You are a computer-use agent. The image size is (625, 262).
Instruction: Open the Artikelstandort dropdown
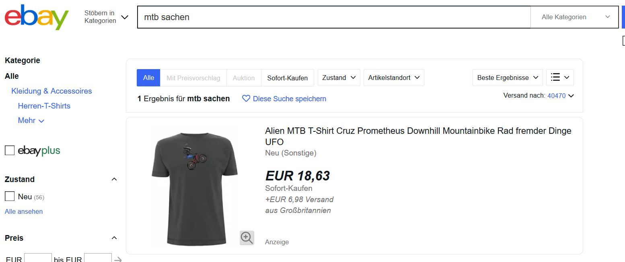[393, 78]
